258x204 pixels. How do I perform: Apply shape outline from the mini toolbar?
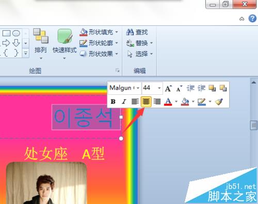[202, 101]
